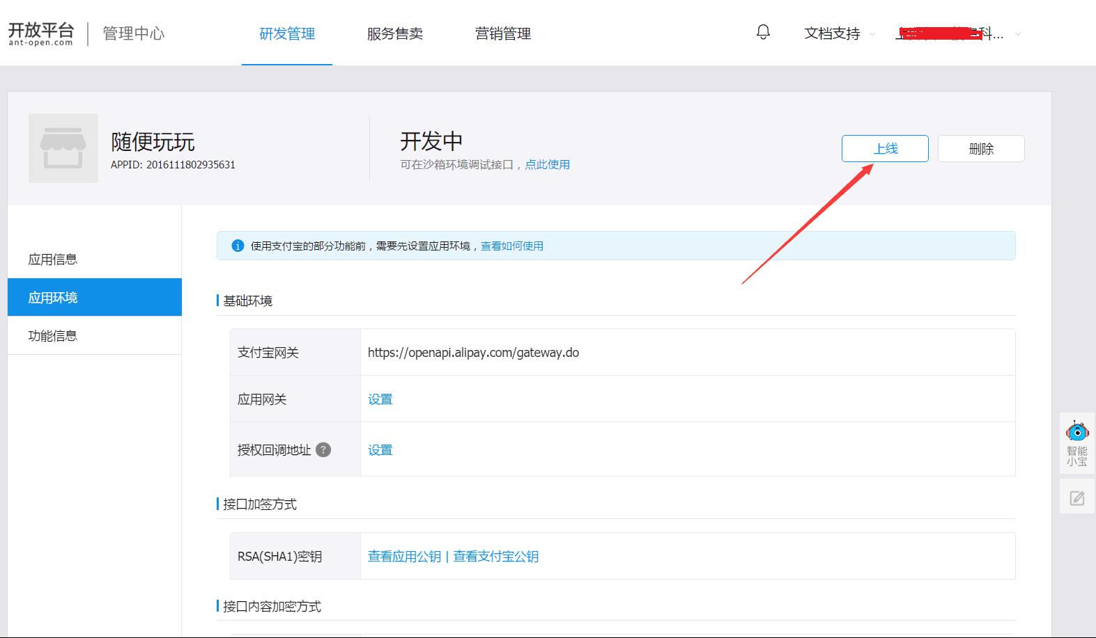Screen dimensions: 1096x638
Task: Select 应用环境 in the sidebar
Action: [95, 297]
